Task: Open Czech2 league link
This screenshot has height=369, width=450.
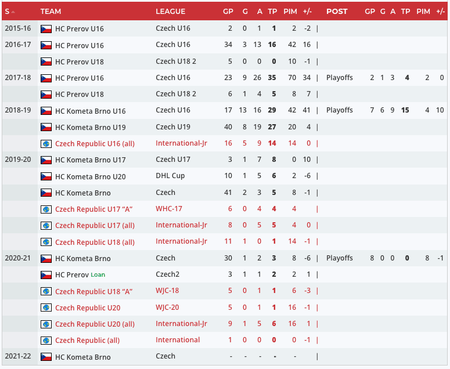Action: tap(168, 274)
